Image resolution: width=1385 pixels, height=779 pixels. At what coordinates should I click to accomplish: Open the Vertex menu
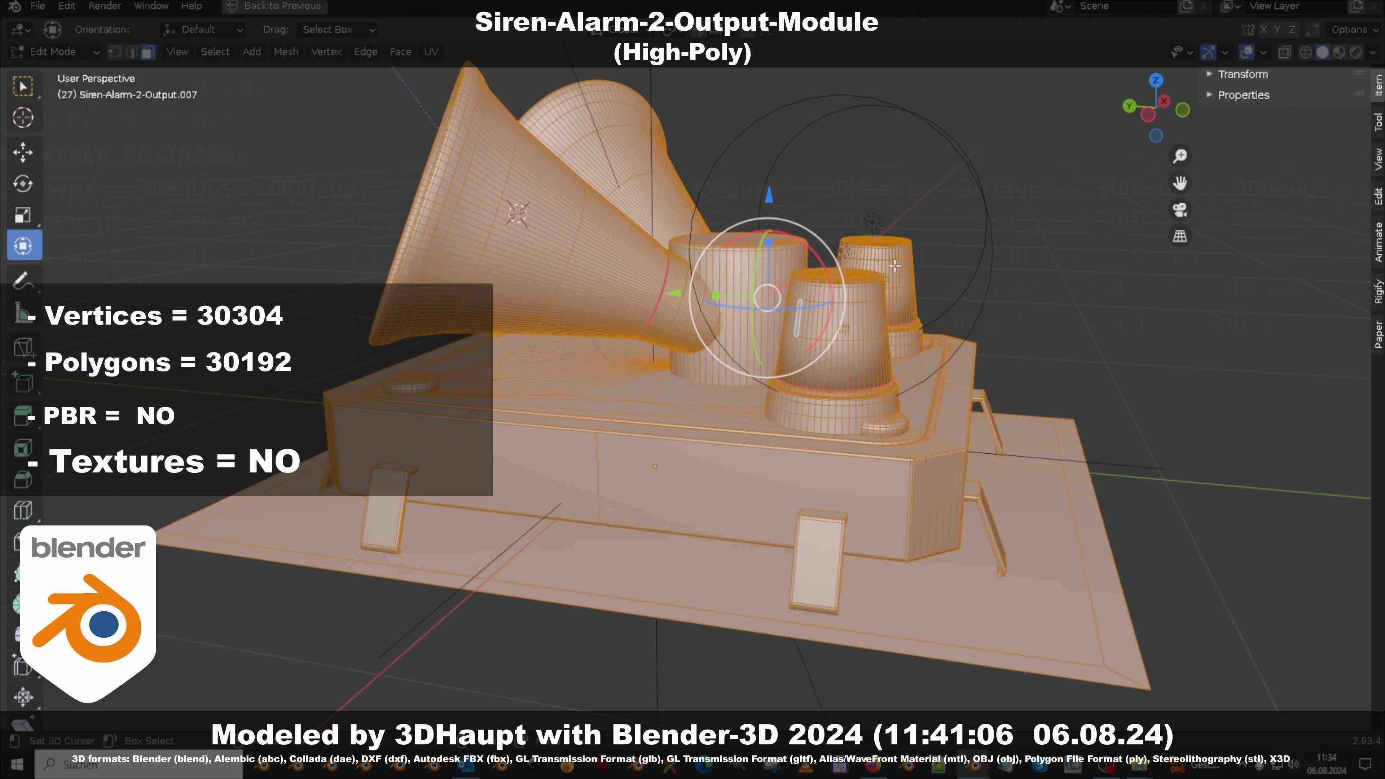click(x=326, y=52)
